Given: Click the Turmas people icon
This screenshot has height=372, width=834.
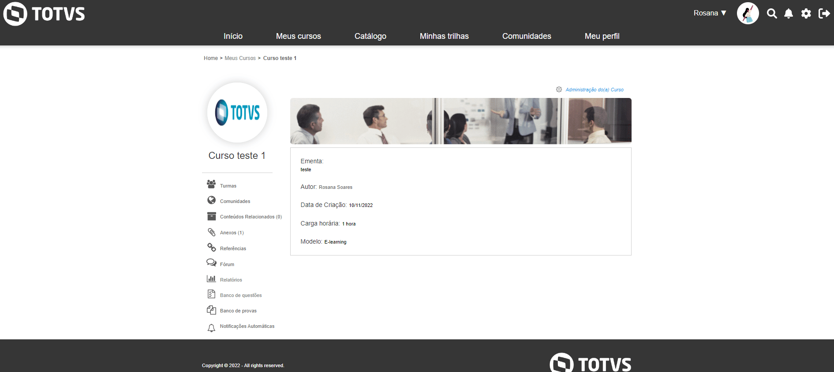Looking at the screenshot, I should pyautogui.click(x=211, y=184).
